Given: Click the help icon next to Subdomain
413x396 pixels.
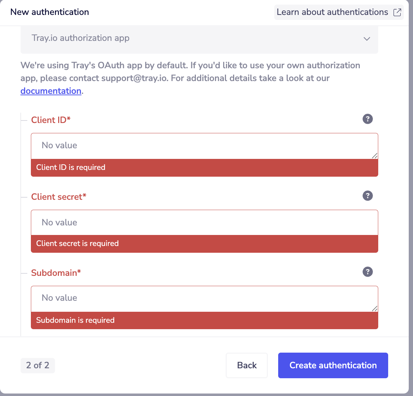Looking at the screenshot, I should (368, 272).
